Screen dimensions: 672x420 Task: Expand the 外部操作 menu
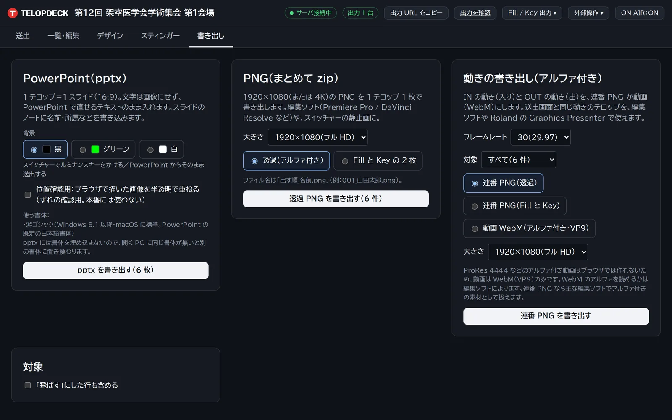coord(589,13)
